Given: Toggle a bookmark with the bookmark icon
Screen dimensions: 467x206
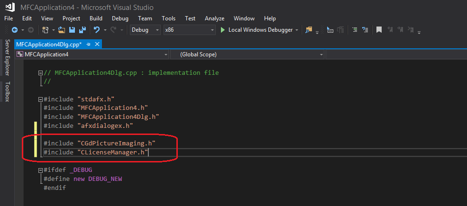Looking at the screenshot, I should click(379, 30).
